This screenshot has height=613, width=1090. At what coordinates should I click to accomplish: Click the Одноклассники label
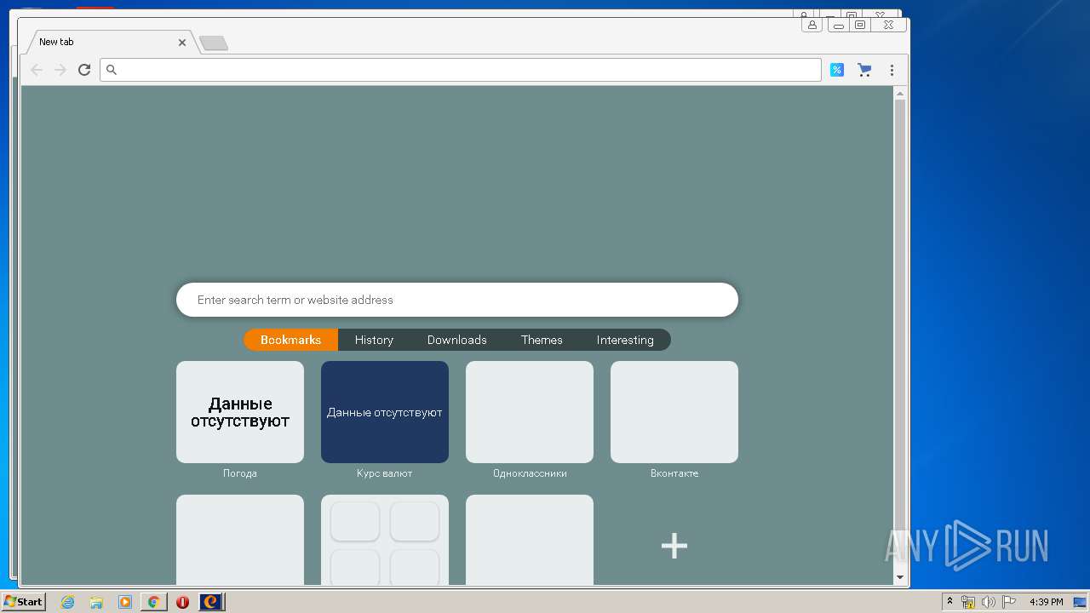530,473
